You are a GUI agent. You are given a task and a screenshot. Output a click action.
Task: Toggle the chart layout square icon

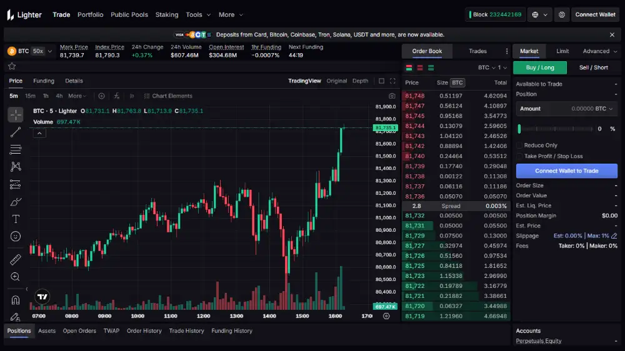click(x=381, y=81)
